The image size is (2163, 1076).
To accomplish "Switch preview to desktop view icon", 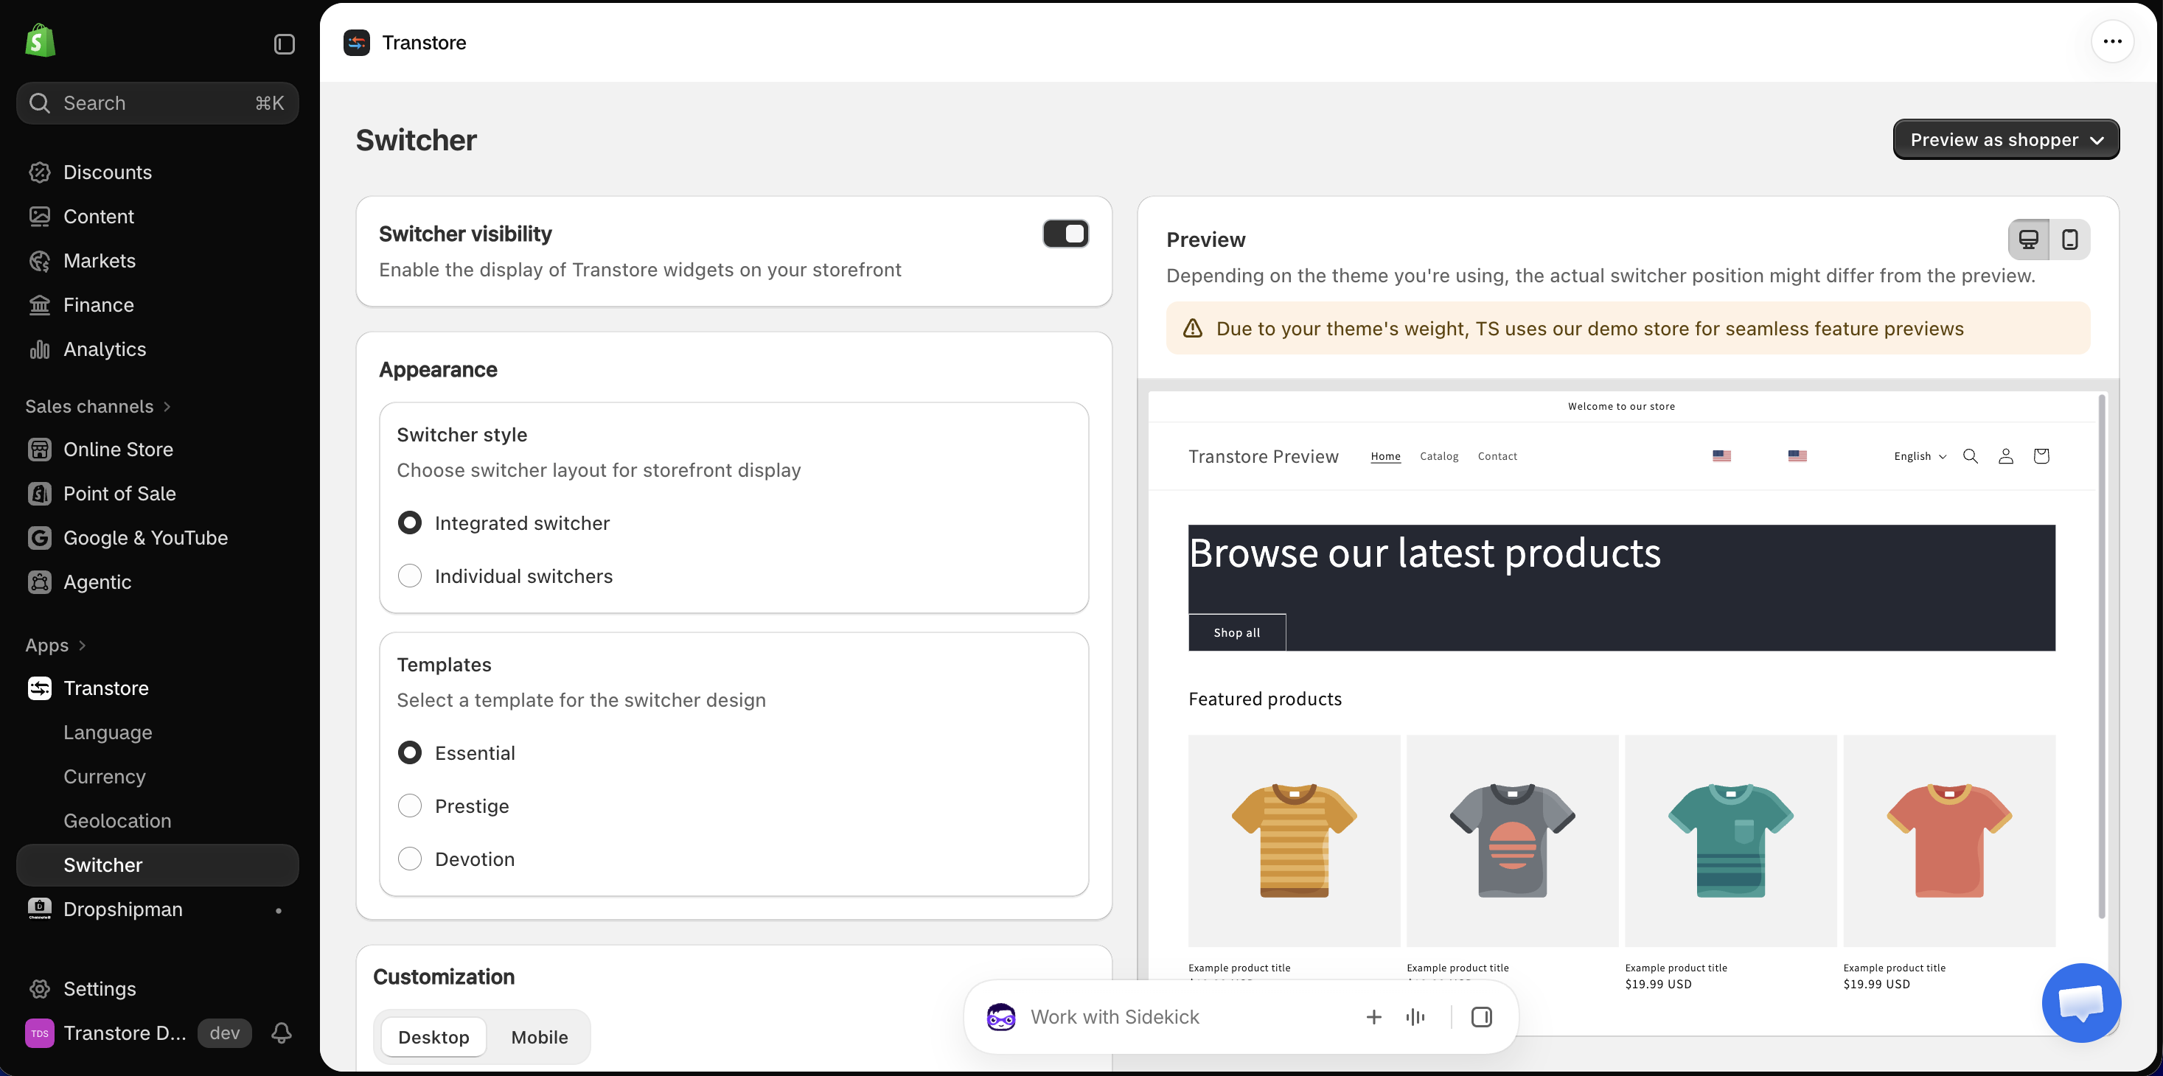I will tap(2028, 240).
